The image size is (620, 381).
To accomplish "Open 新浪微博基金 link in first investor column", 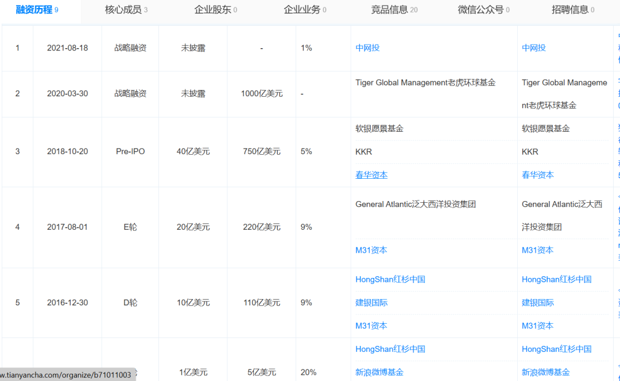I will (x=379, y=372).
